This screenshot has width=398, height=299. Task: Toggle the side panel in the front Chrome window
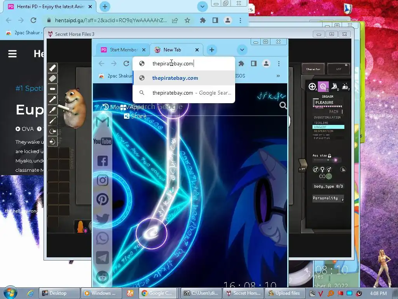click(x=253, y=63)
